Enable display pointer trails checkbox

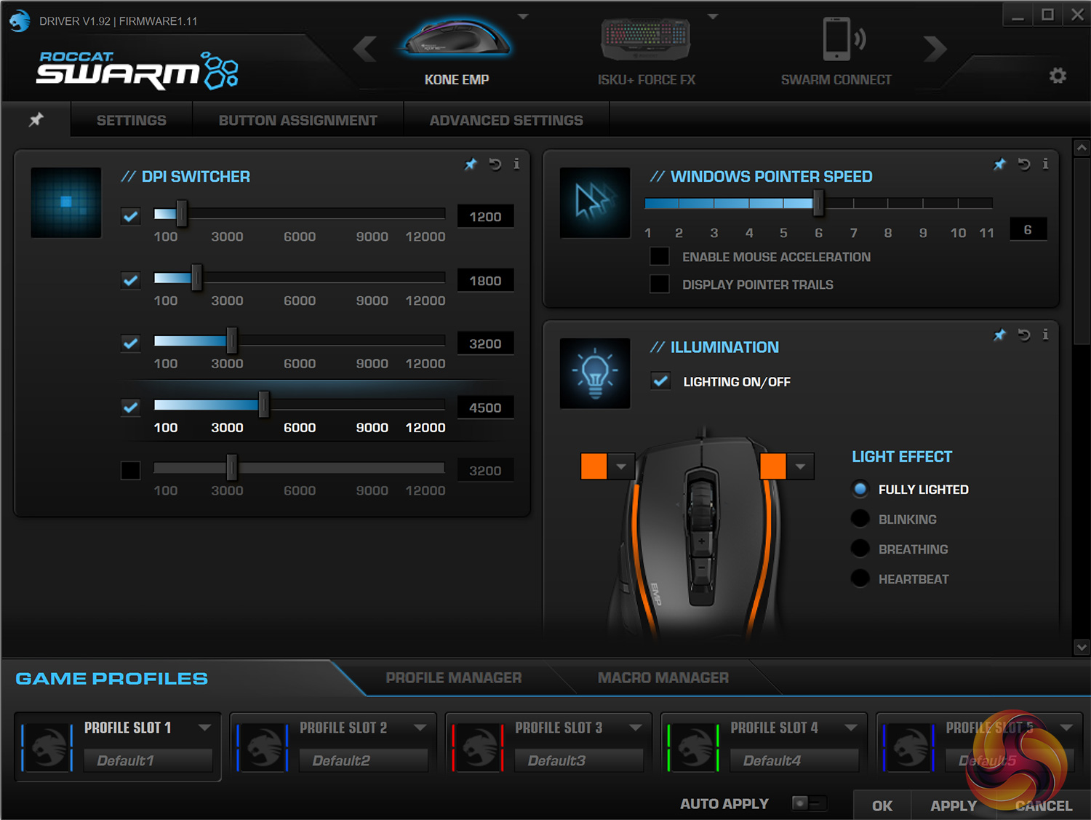660,284
